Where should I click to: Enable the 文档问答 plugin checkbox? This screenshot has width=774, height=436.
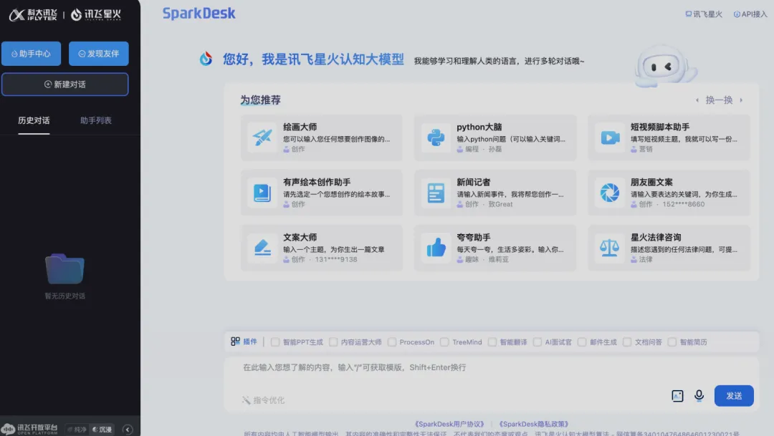coord(627,341)
